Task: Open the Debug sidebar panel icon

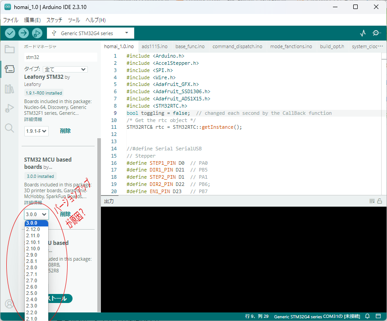Action: coord(9,109)
